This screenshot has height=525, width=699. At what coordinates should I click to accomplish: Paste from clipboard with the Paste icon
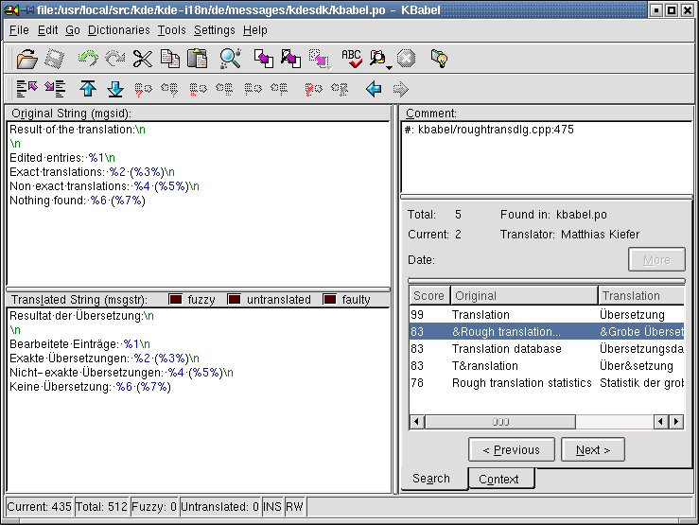(x=197, y=59)
